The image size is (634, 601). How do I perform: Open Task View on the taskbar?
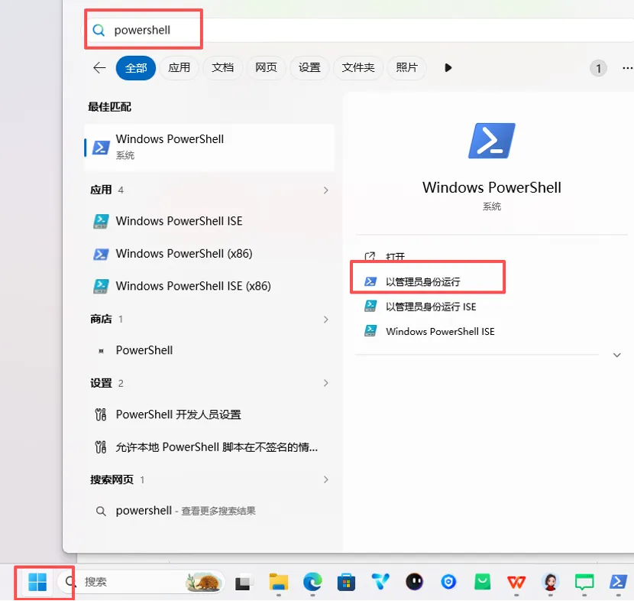click(x=243, y=583)
